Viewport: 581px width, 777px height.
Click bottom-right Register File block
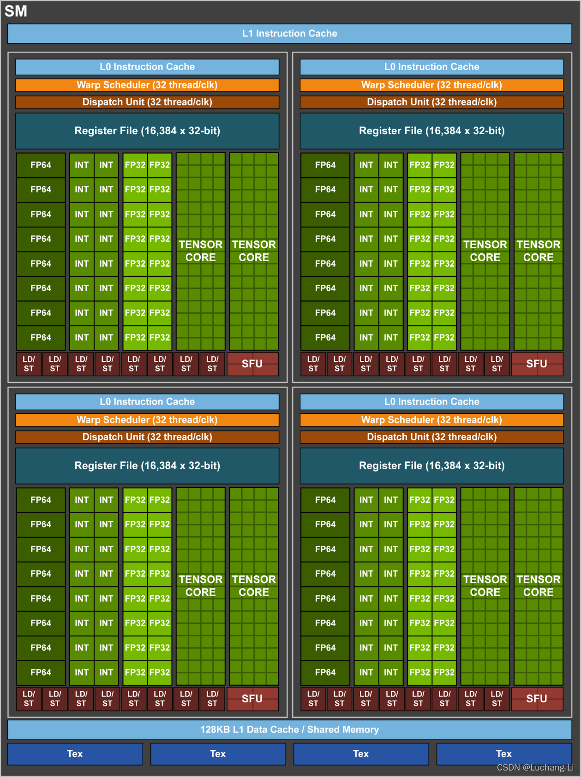(431, 466)
